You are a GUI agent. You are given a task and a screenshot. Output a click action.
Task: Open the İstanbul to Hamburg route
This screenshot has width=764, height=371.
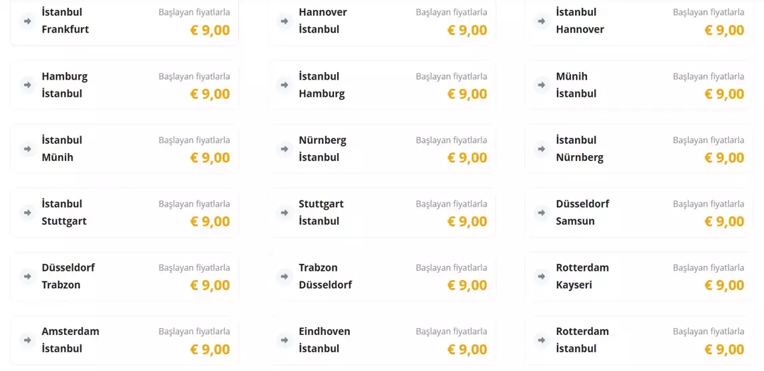381,85
